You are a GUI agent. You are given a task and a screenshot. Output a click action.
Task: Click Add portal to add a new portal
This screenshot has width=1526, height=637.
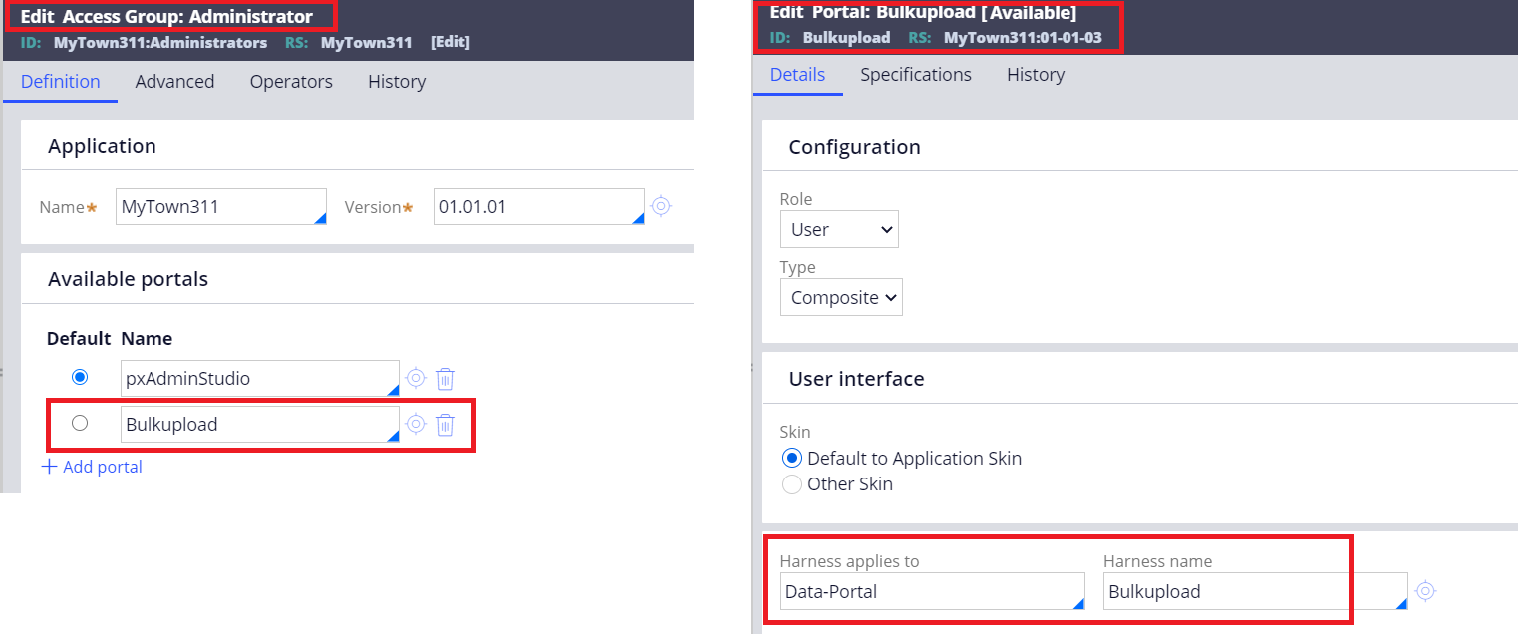coord(100,466)
